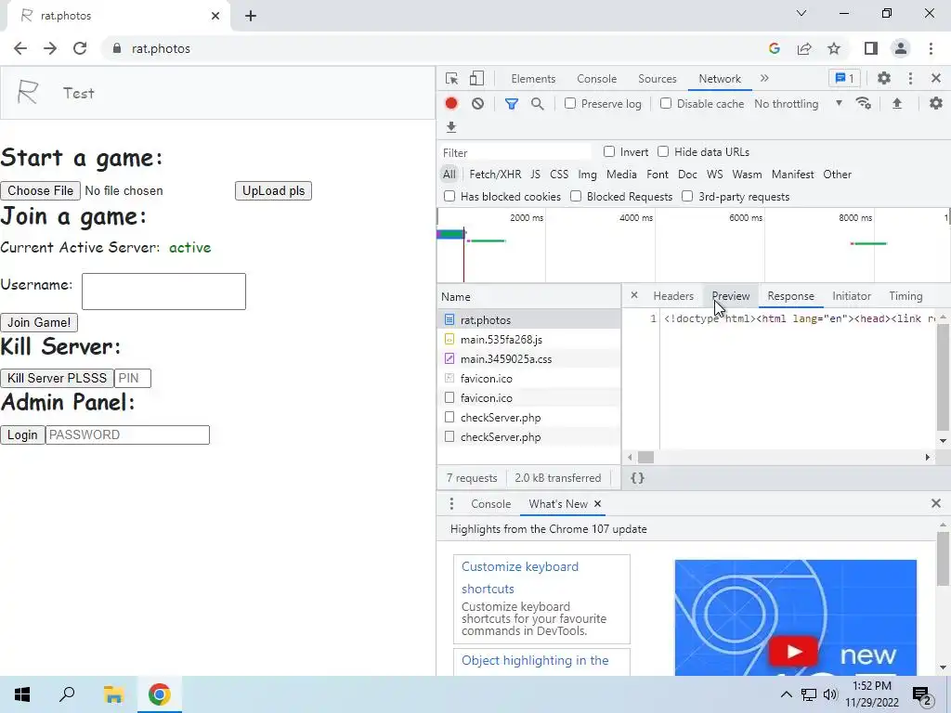Image resolution: width=951 pixels, height=713 pixels.
Task: Click the response horizontal scrollbar thumb
Action: click(646, 457)
